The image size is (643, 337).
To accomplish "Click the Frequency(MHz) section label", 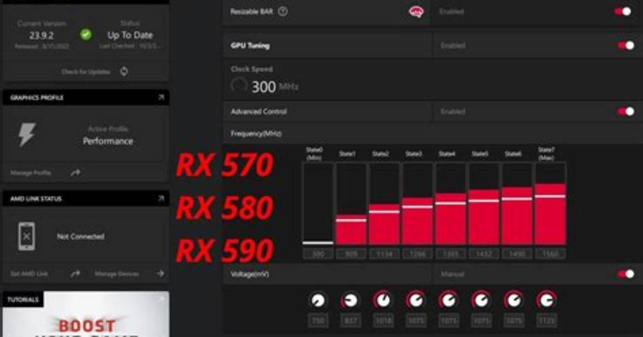I will (256, 134).
